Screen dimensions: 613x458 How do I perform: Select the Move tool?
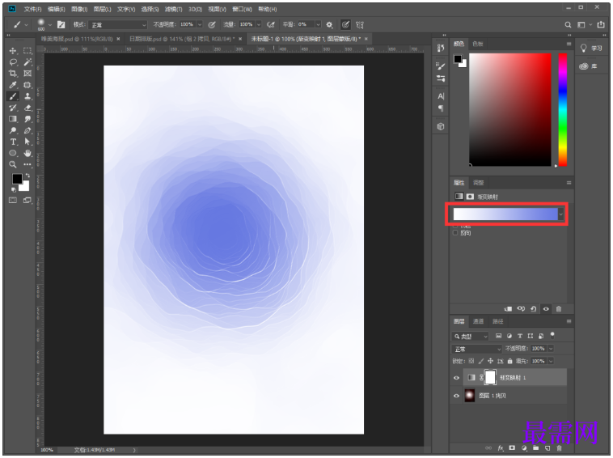tap(13, 51)
